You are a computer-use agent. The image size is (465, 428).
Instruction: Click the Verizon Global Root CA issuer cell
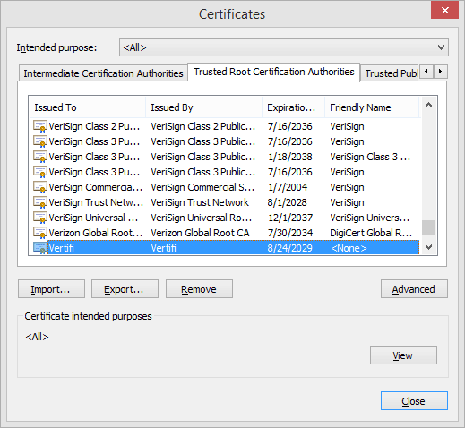coord(200,233)
